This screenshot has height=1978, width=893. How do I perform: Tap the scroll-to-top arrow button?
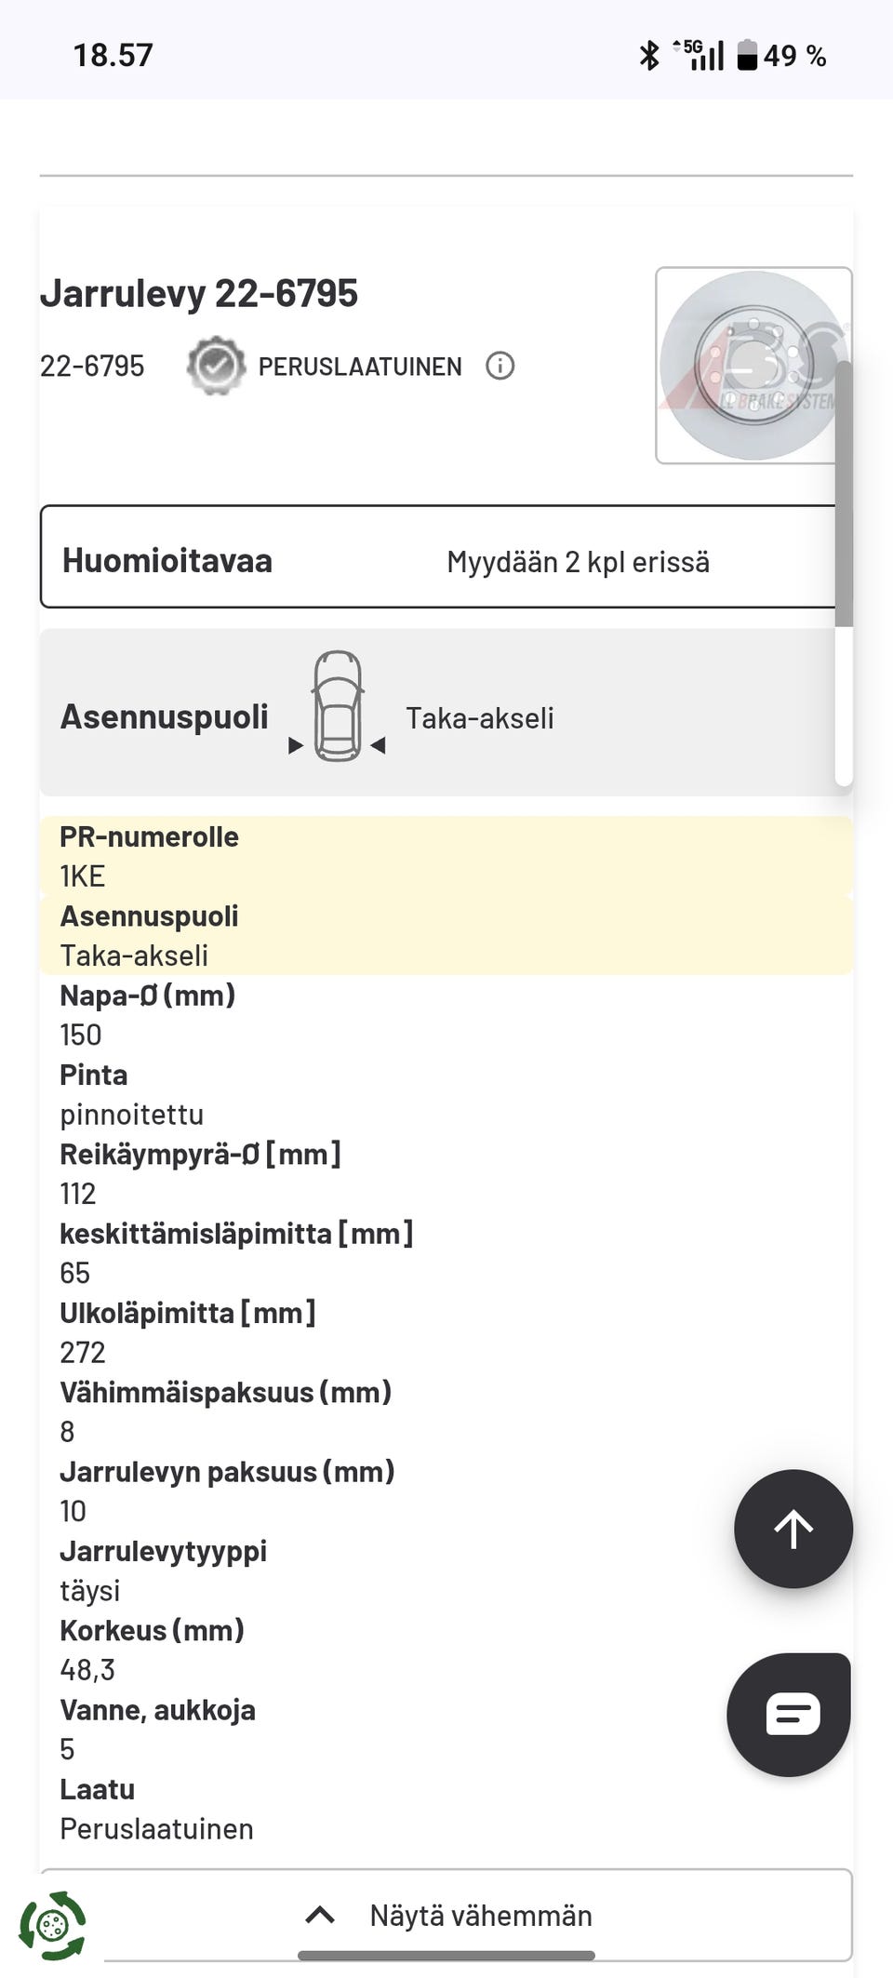[x=793, y=1529]
